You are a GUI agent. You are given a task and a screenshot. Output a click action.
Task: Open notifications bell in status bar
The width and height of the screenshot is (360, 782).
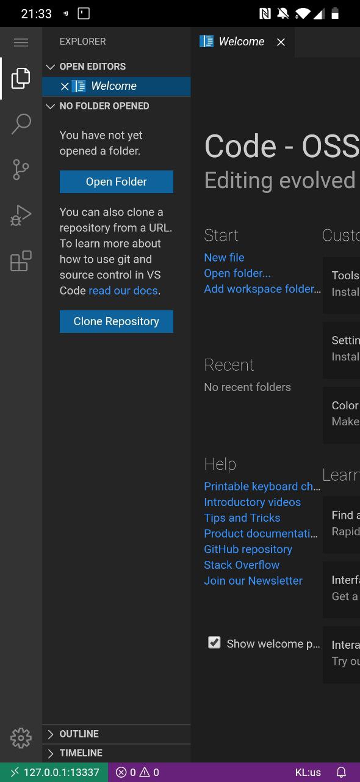click(x=342, y=772)
